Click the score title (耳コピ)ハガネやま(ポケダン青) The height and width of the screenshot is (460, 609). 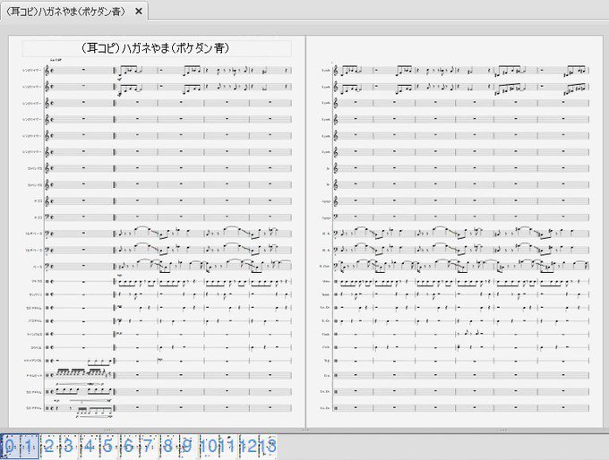tap(157, 48)
